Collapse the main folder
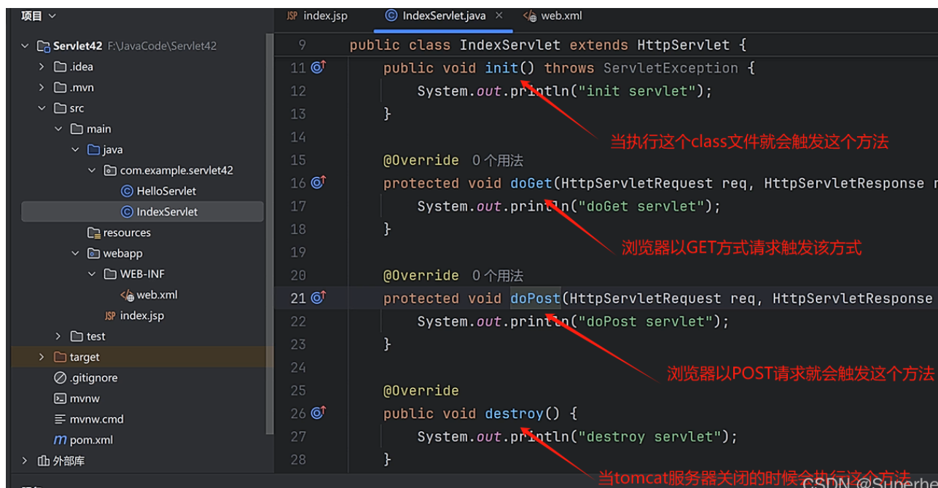Viewport: 938px width, 488px height. tap(58, 129)
